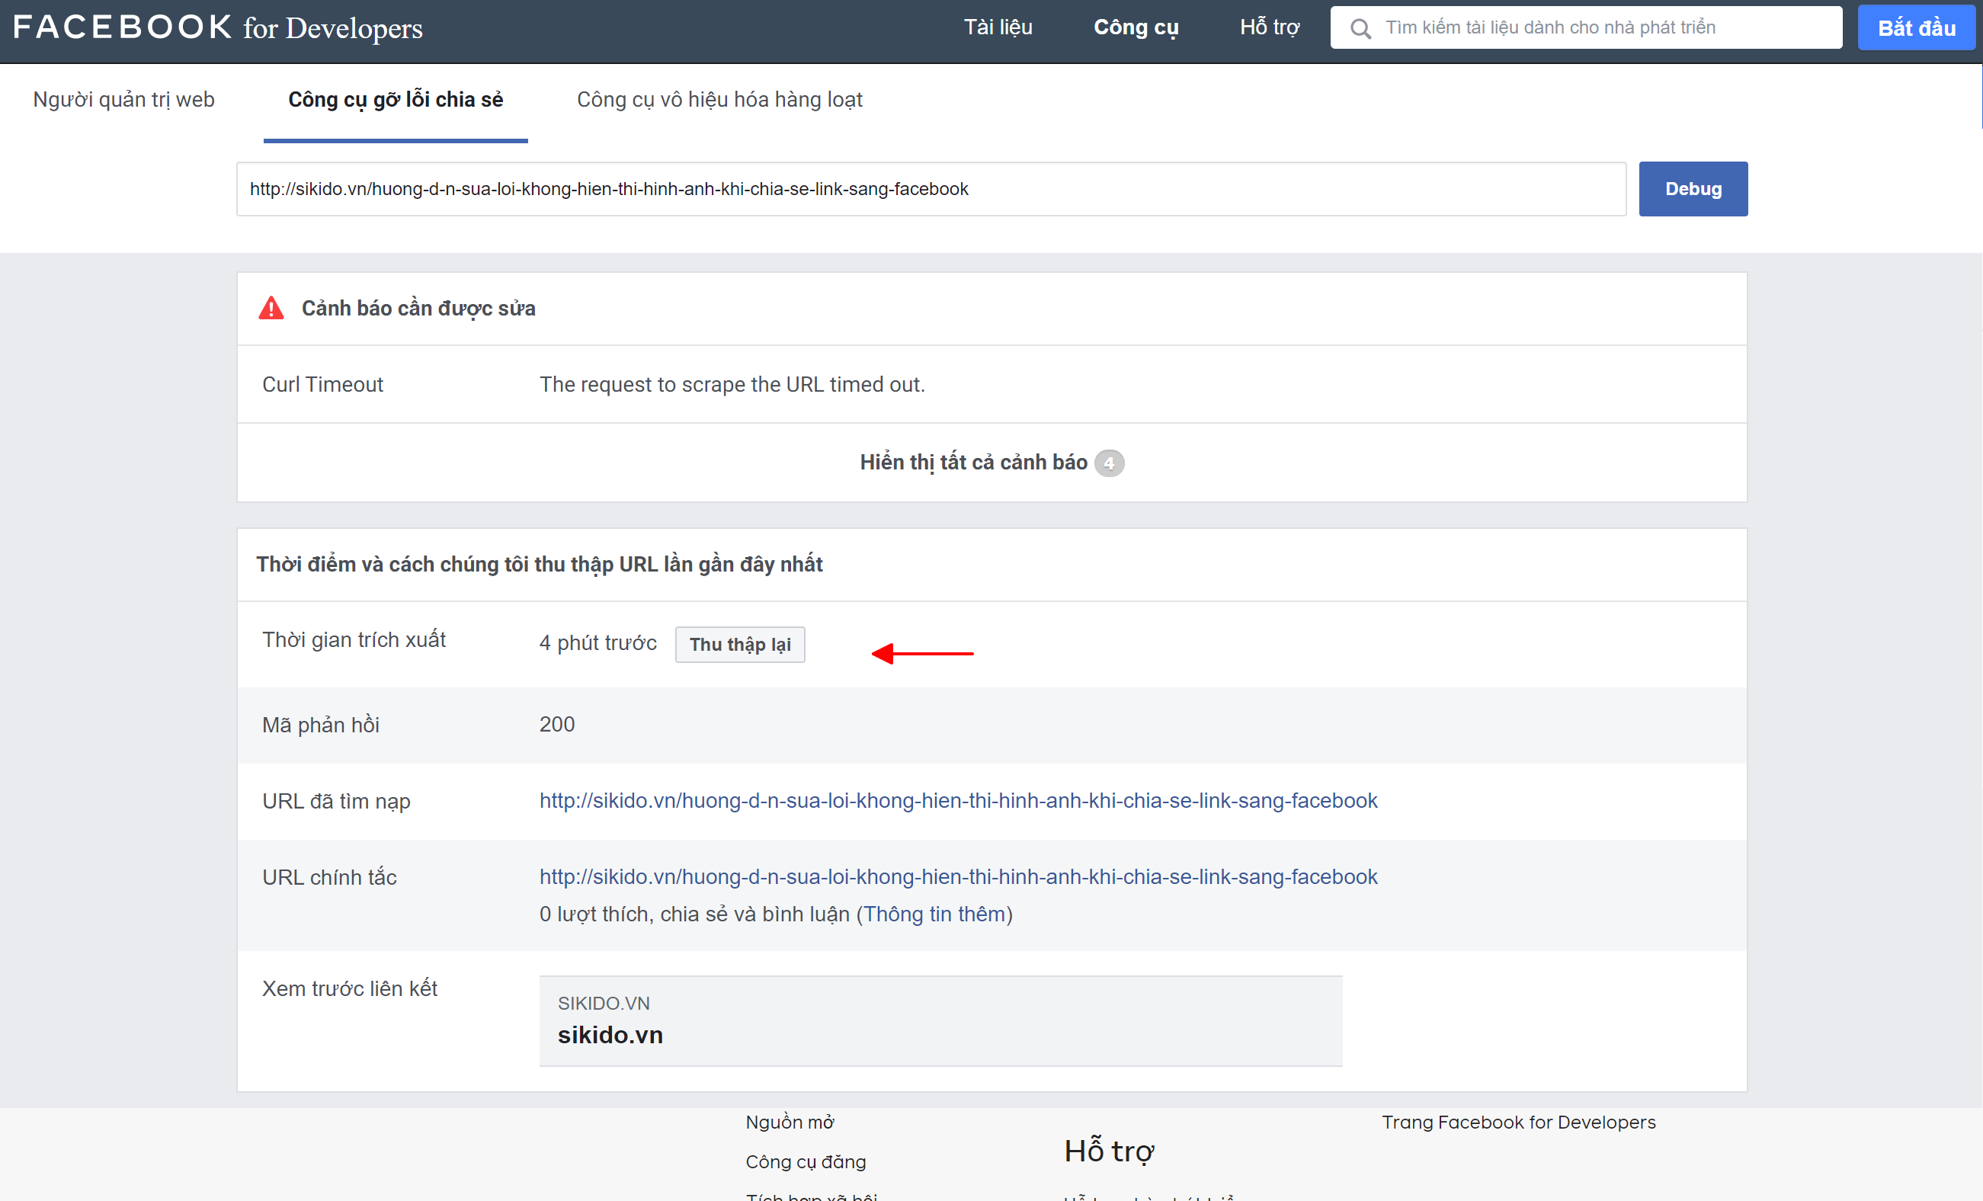Screen dimensions: 1983x1201
Task: Click the Mã phản hồi label
Action: click(320, 725)
